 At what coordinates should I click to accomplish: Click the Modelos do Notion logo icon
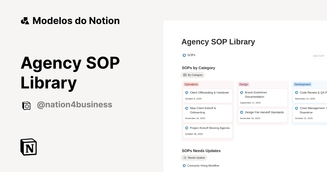tap(25, 20)
